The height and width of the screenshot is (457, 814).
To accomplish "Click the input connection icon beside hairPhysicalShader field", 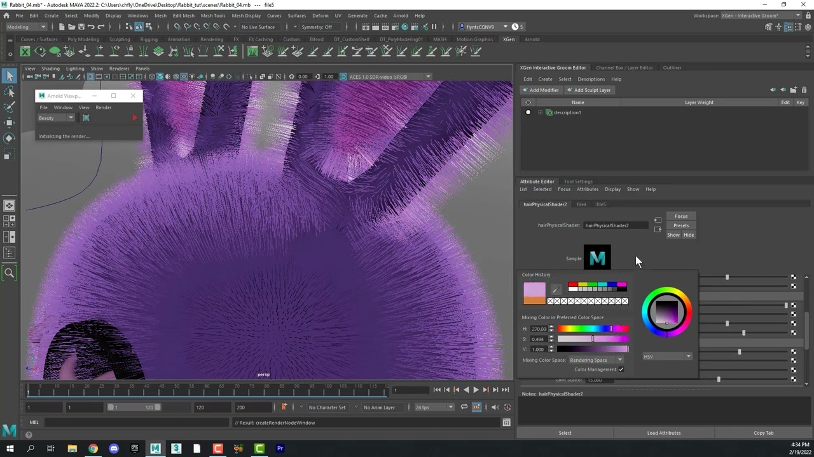I will [658, 220].
